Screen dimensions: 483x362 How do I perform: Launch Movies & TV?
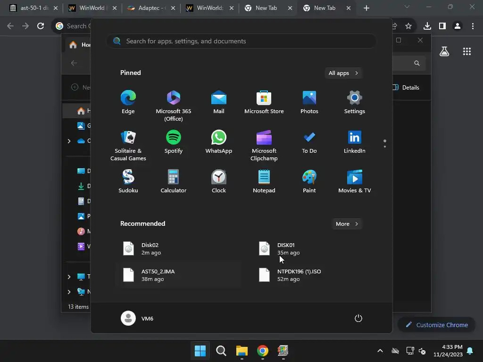(x=355, y=181)
